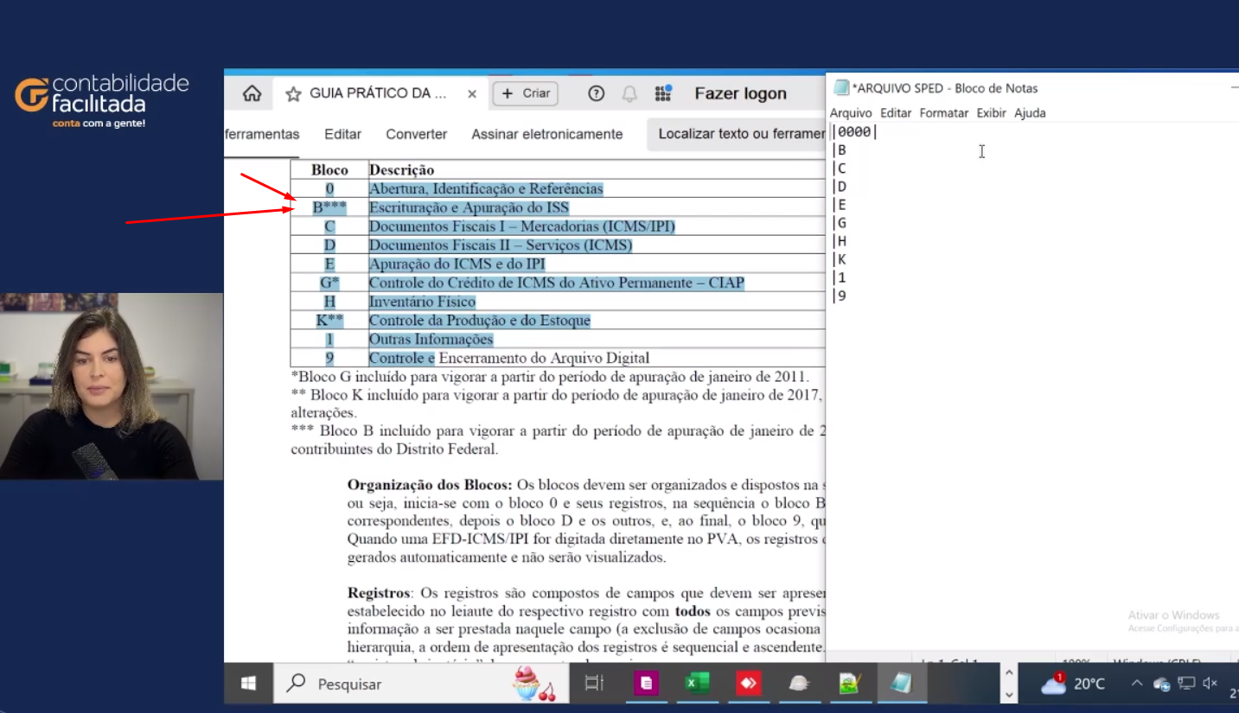Open the Acrobat apps grid icon
The width and height of the screenshot is (1239, 713).
(663, 93)
